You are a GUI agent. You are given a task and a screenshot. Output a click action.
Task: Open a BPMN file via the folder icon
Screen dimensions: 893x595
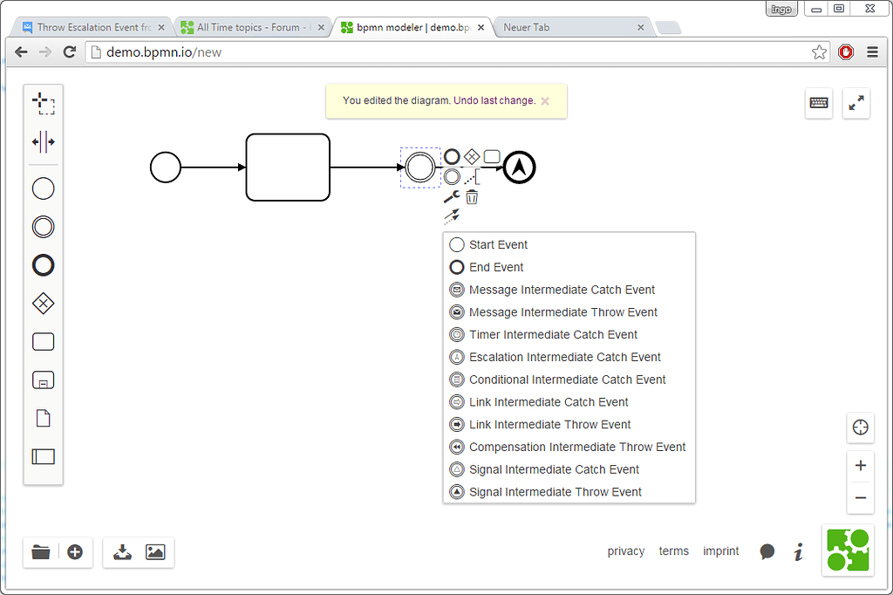(x=40, y=552)
